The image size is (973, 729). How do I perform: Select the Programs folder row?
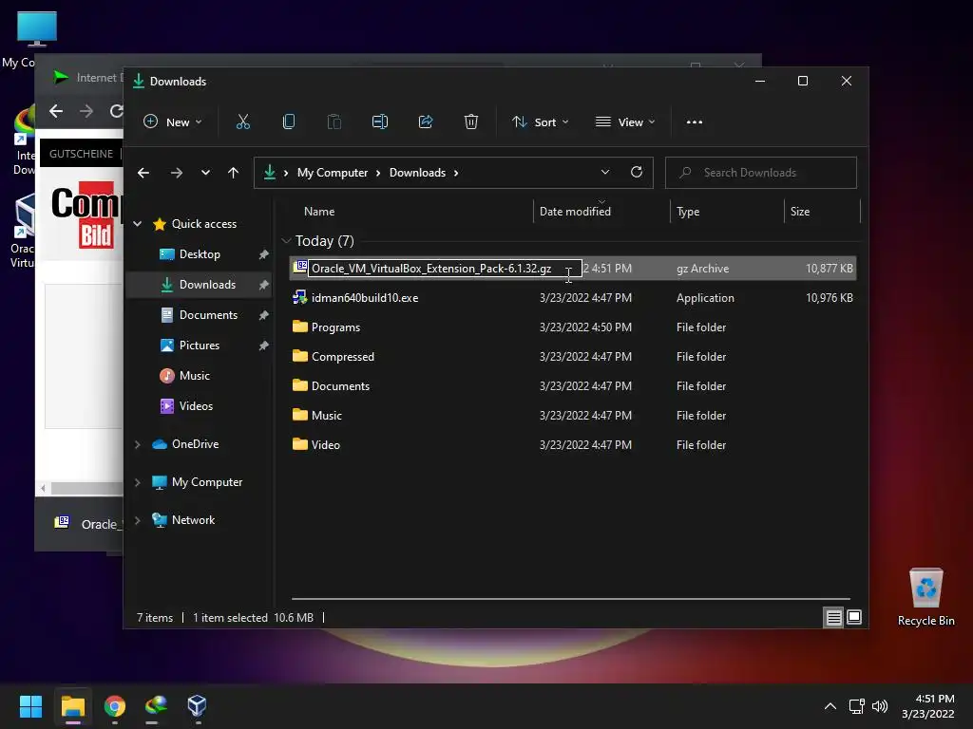(573, 327)
